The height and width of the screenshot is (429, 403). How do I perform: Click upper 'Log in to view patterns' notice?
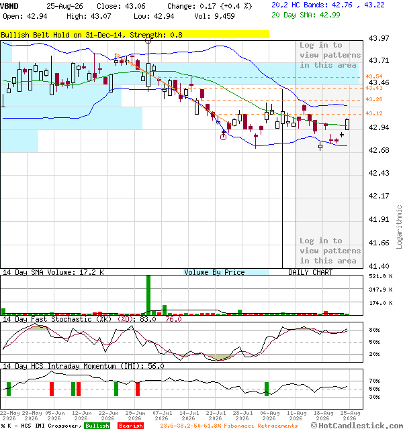(330, 55)
